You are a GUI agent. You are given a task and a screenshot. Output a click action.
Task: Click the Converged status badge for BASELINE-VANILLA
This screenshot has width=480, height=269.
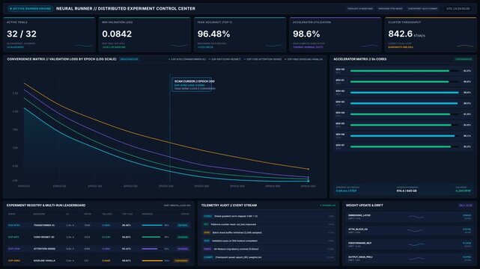(181, 261)
